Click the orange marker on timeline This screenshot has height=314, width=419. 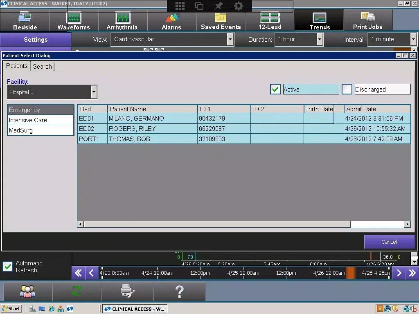click(350, 273)
